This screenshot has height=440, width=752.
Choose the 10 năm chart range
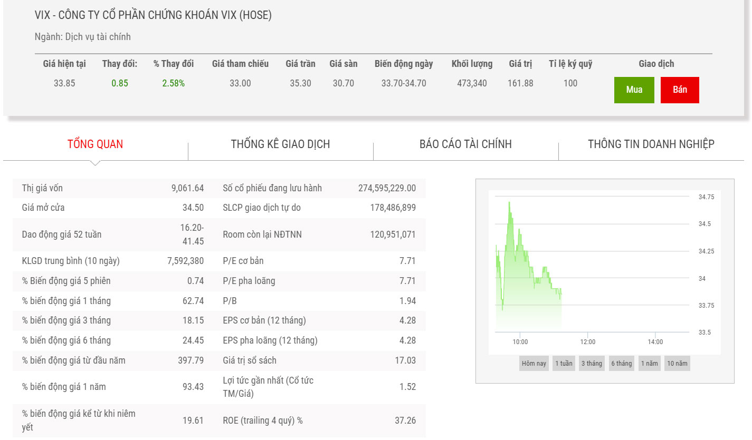(x=677, y=363)
